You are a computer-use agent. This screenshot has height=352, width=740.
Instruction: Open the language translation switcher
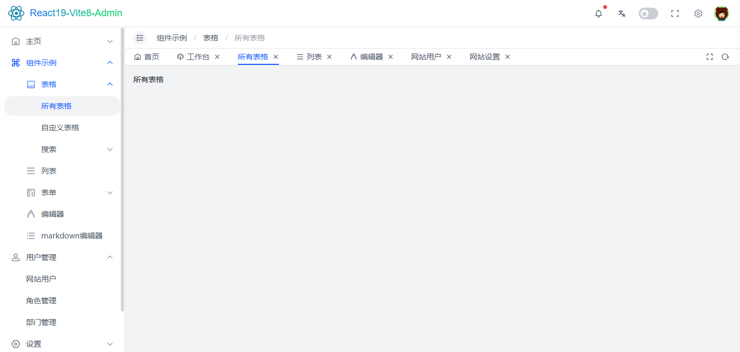[622, 14]
